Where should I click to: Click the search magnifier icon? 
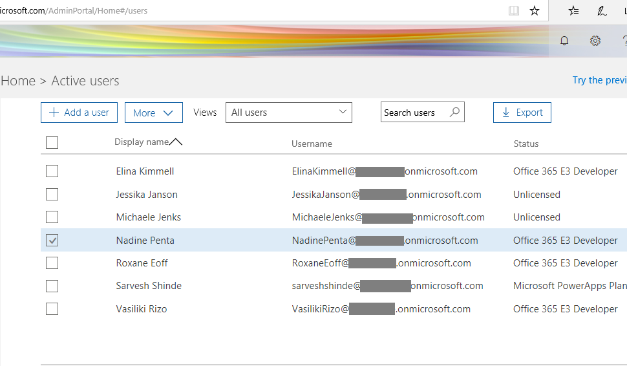[454, 112]
